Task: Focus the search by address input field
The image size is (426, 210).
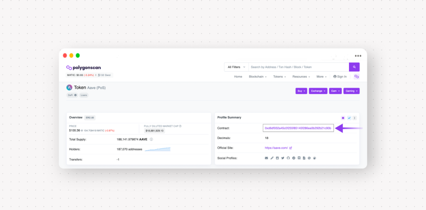Action: [x=299, y=67]
